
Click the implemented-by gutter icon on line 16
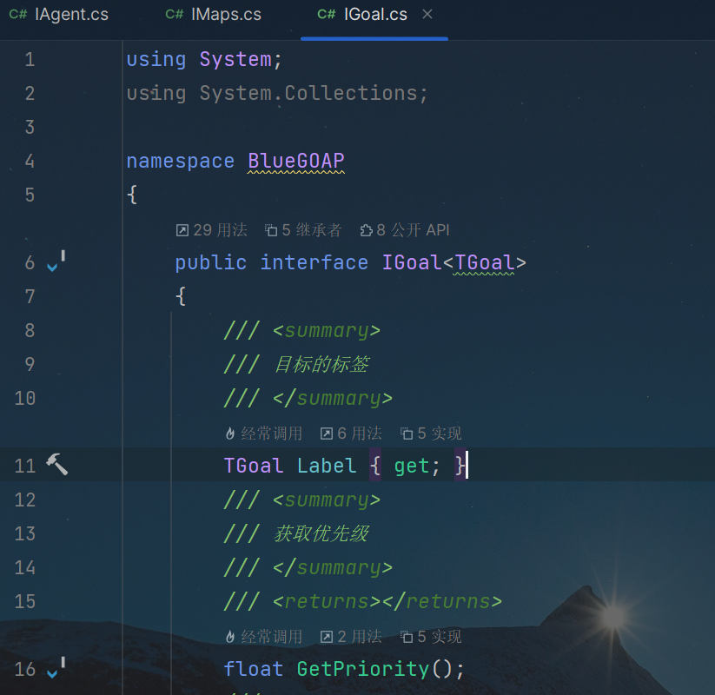tap(56, 669)
